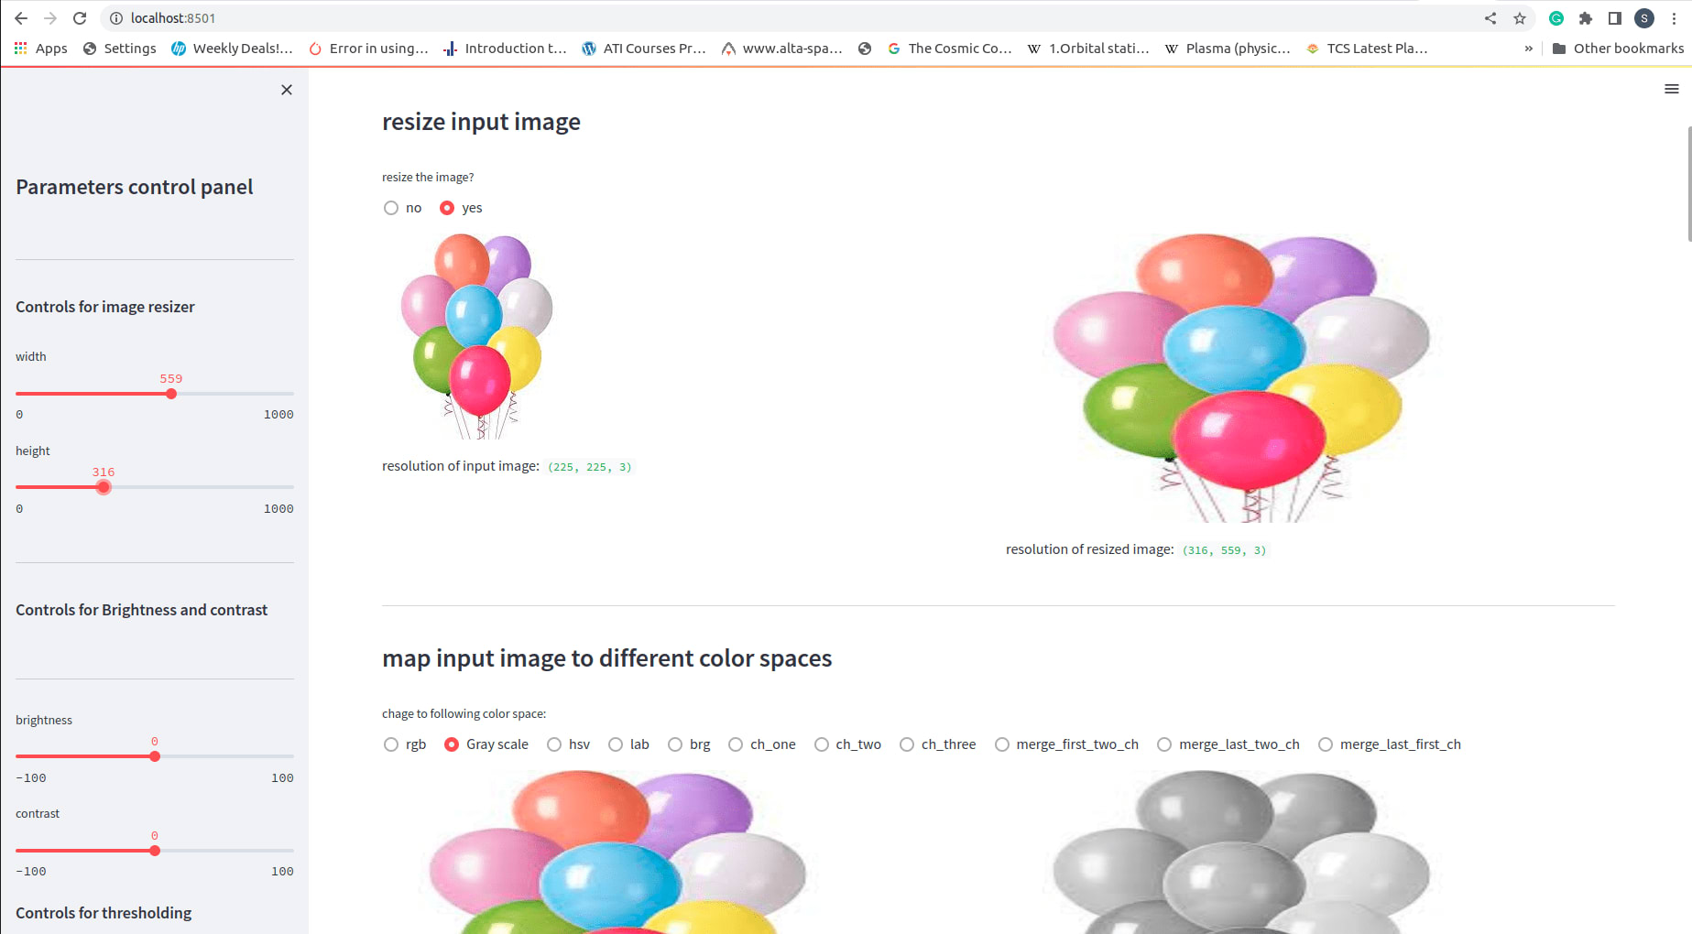Select the hsv color space option

point(569,744)
